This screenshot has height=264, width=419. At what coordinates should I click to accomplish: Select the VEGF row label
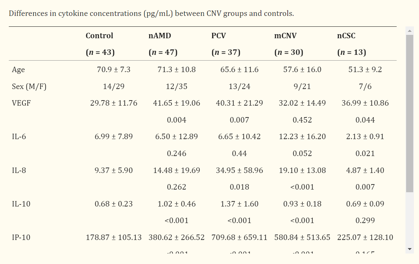(21, 103)
